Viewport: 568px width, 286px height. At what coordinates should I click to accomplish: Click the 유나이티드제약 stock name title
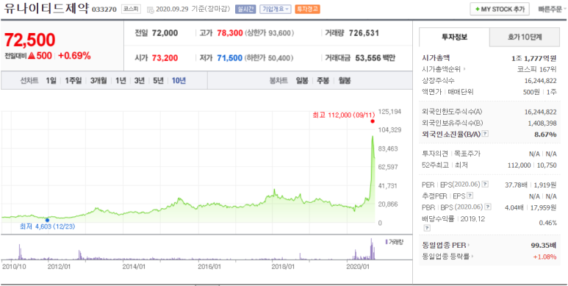coord(47,8)
